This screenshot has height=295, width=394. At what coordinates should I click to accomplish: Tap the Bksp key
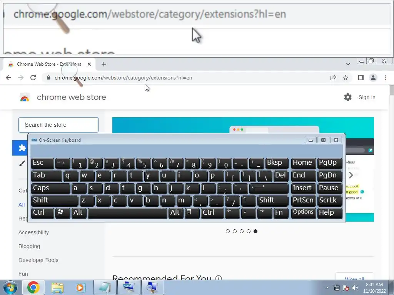277,163
